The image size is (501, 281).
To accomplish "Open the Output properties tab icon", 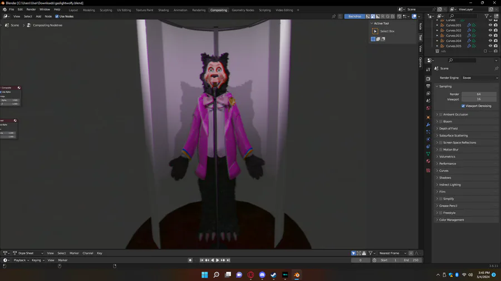I will click(x=428, y=86).
